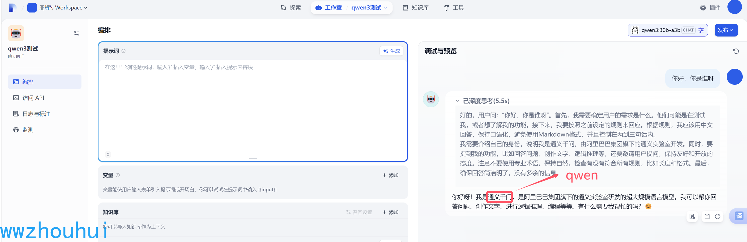Open the log icon under the answer
The image size is (747, 242).
click(x=692, y=216)
